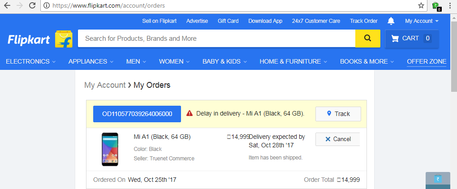The width and height of the screenshot is (457, 189).
Task: Open the Appliances category dropdown
Action: 91,61
